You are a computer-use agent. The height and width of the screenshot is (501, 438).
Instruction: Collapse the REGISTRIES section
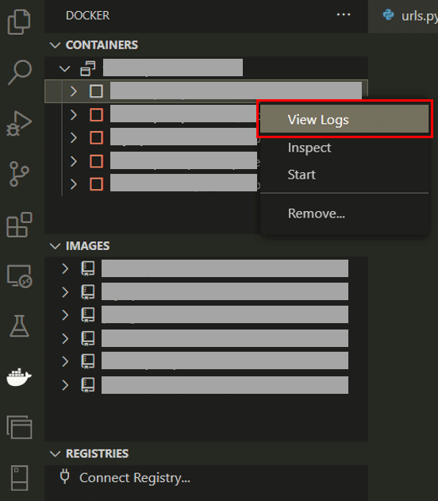tap(56, 453)
